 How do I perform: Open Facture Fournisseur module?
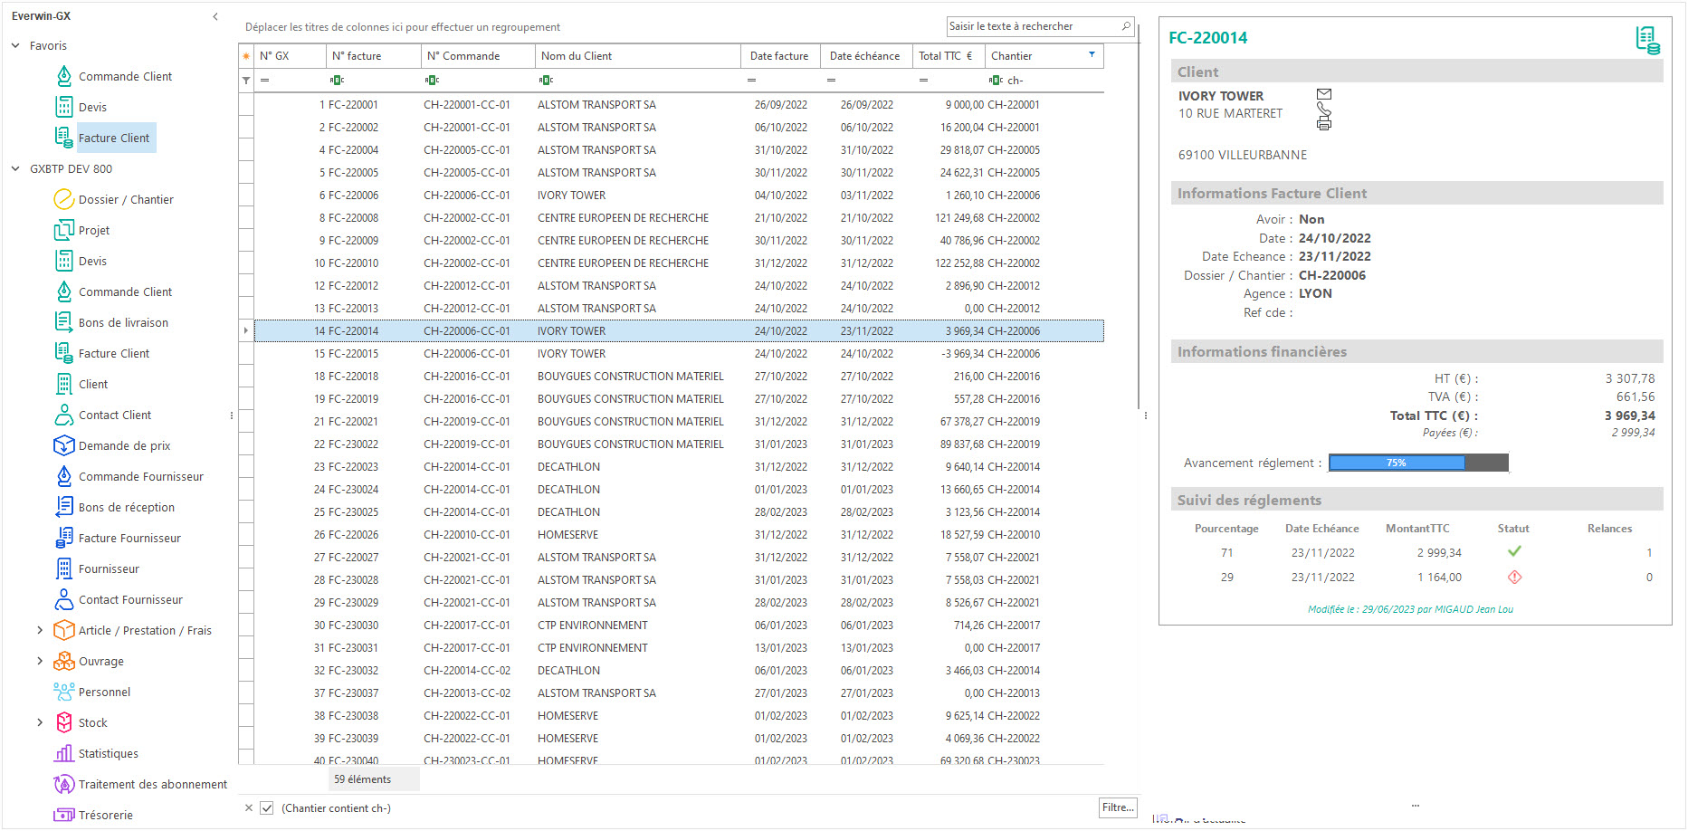pos(129,539)
